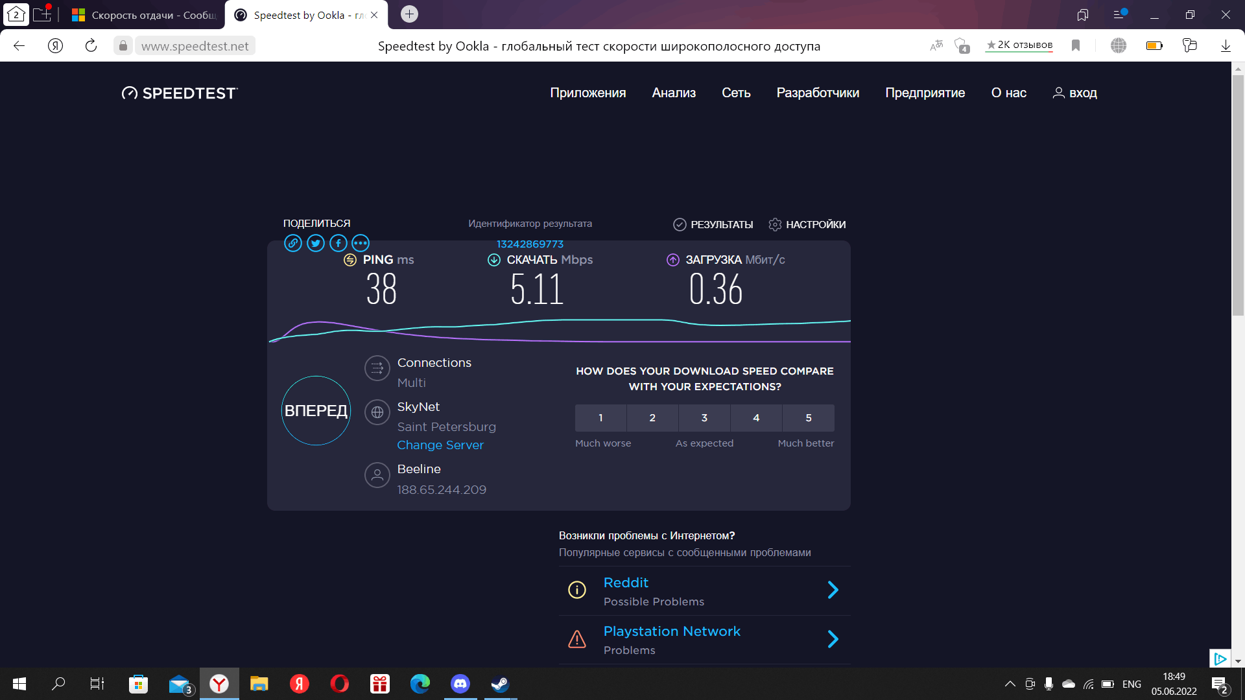Click the Приложения menu item
The width and height of the screenshot is (1245, 700).
click(587, 92)
